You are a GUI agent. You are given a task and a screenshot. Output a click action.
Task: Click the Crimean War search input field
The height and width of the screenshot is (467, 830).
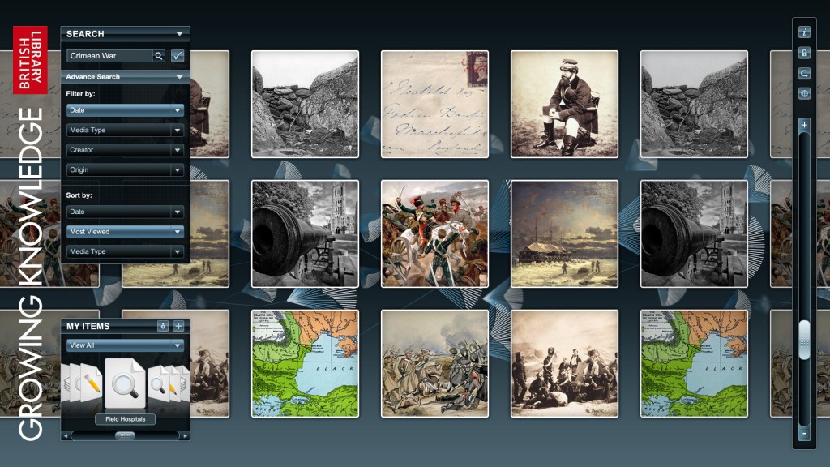tap(109, 56)
